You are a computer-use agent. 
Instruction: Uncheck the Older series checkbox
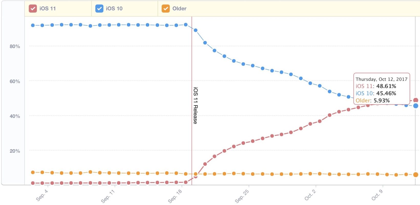[166, 8]
